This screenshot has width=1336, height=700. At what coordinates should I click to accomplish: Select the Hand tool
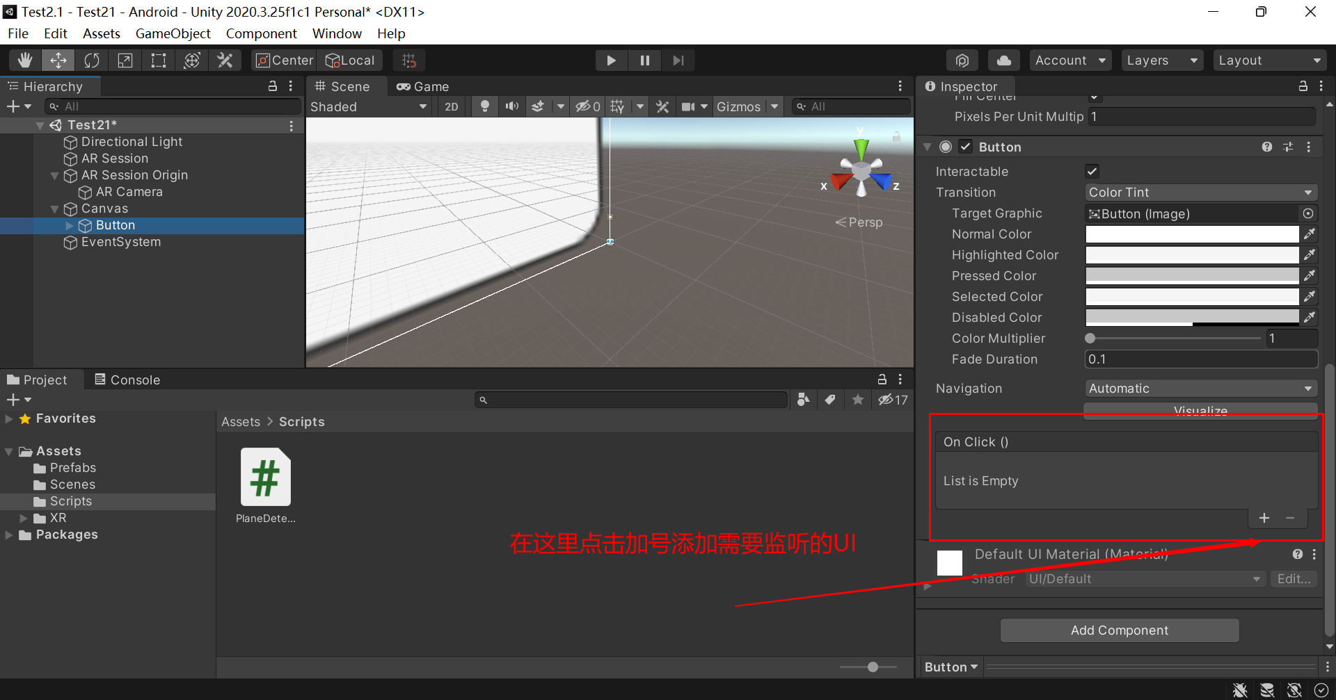click(25, 60)
